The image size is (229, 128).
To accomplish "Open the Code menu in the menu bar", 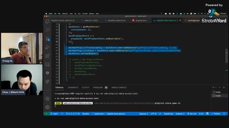I will (x=50, y=14).
